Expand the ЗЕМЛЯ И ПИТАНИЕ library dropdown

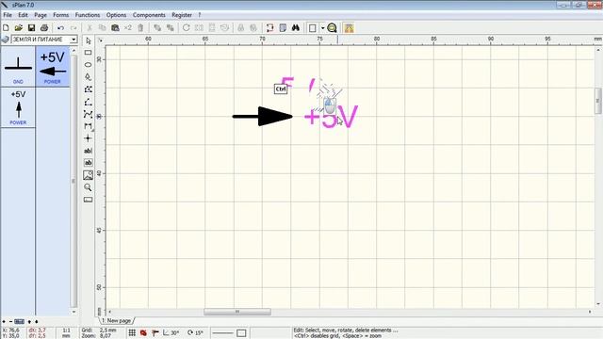73,40
